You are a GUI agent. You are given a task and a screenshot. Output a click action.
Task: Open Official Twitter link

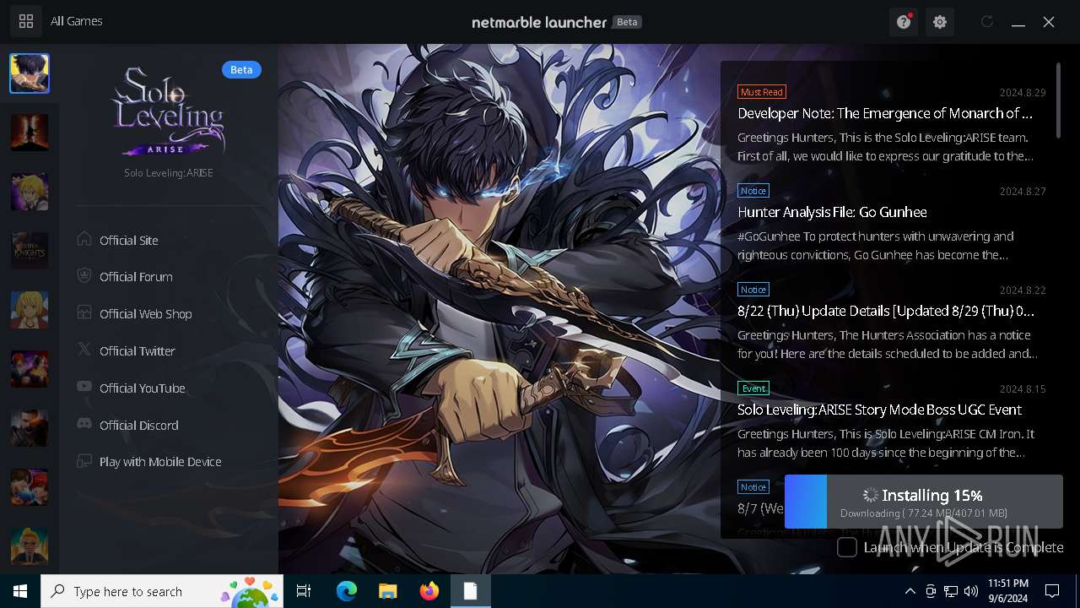point(138,351)
